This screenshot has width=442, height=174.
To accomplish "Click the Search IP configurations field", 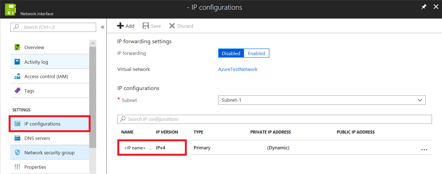I will (x=274, y=119).
